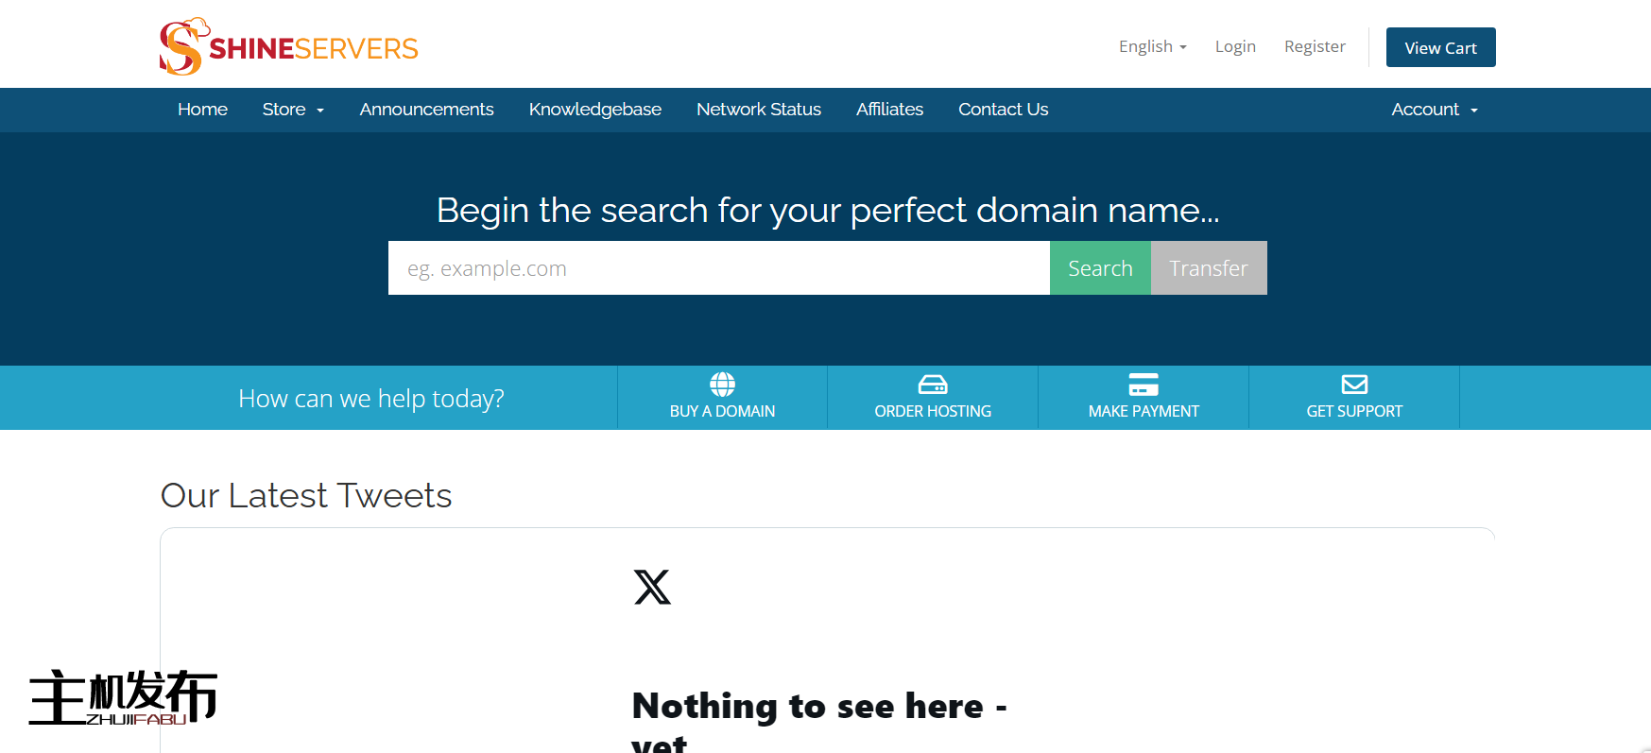Check the Network Status page
Screen dimensions: 1651x753
point(758,110)
